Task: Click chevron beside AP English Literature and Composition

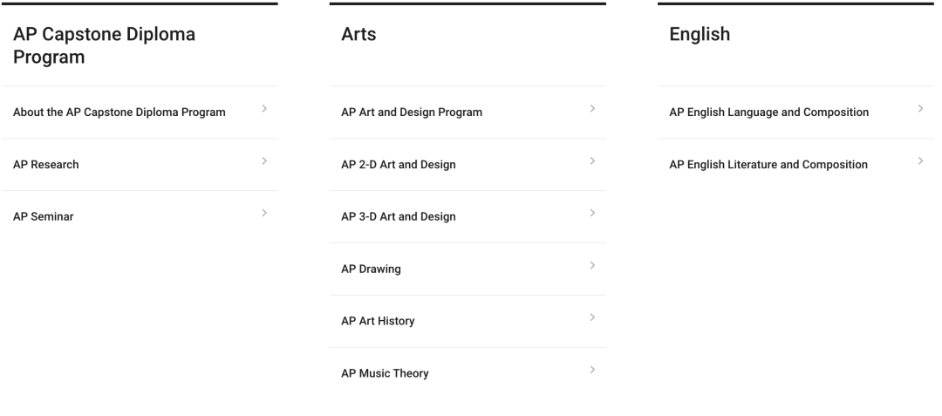Action: [920, 160]
